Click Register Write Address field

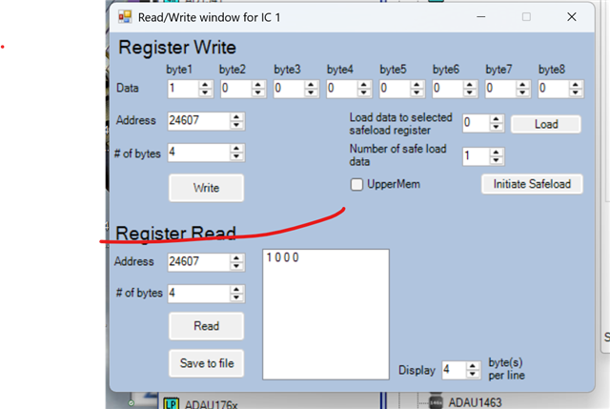[x=198, y=121]
